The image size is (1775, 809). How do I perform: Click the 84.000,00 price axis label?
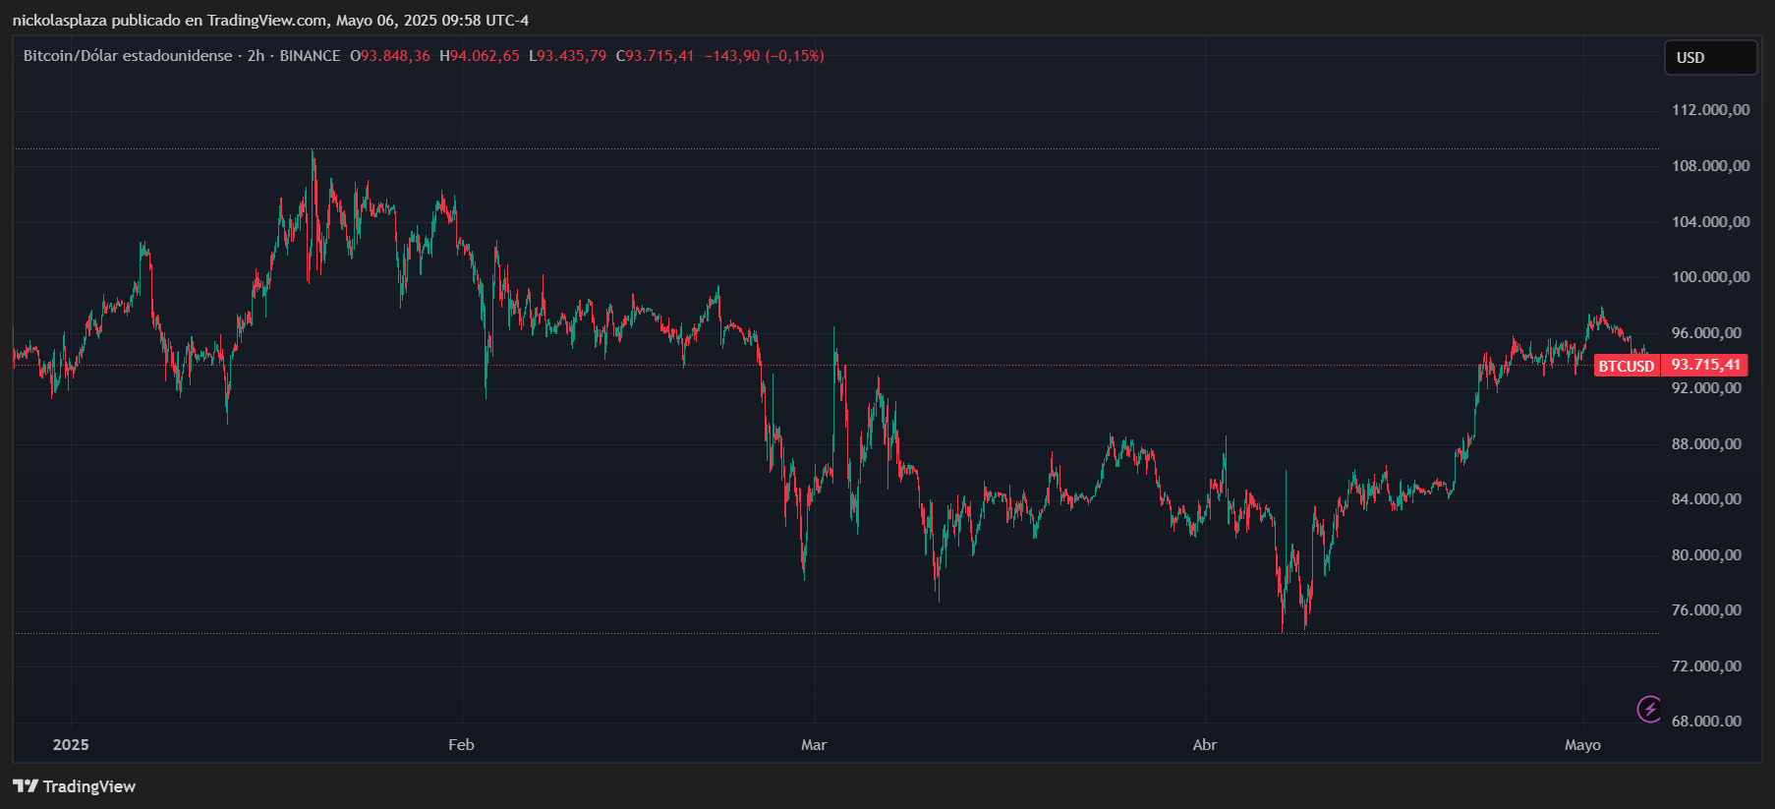click(x=1706, y=499)
